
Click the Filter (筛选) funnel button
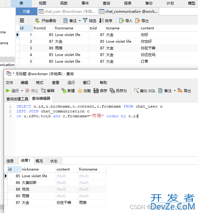click(x=89, y=21)
